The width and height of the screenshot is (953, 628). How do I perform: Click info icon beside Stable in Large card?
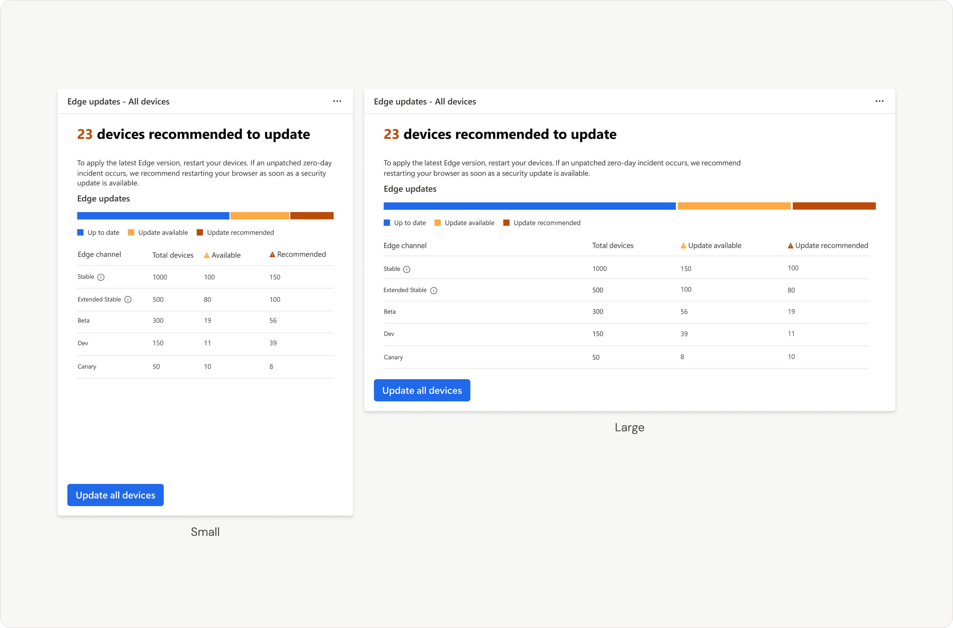[x=407, y=269]
